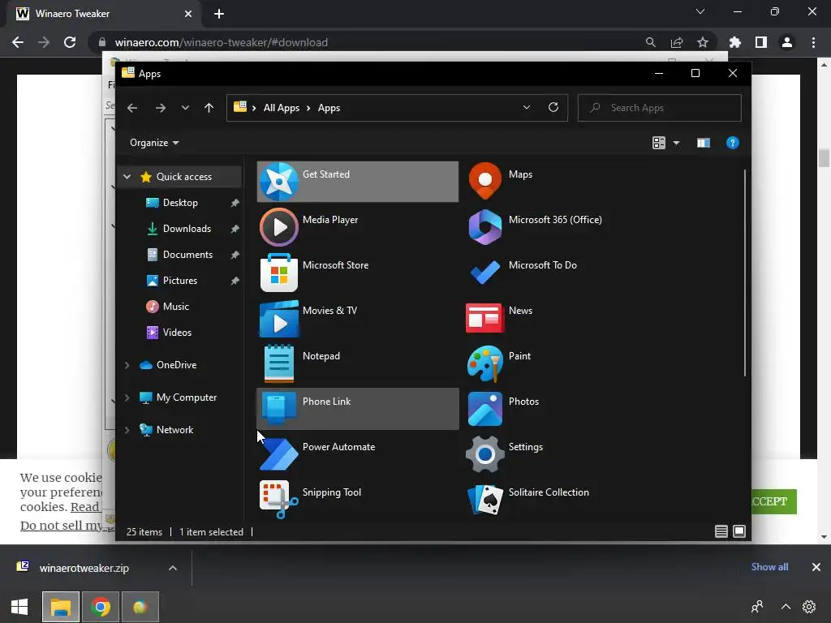Click the Apps list vertical scrollbar
The height and width of the screenshot is (623, 831).
745,273
